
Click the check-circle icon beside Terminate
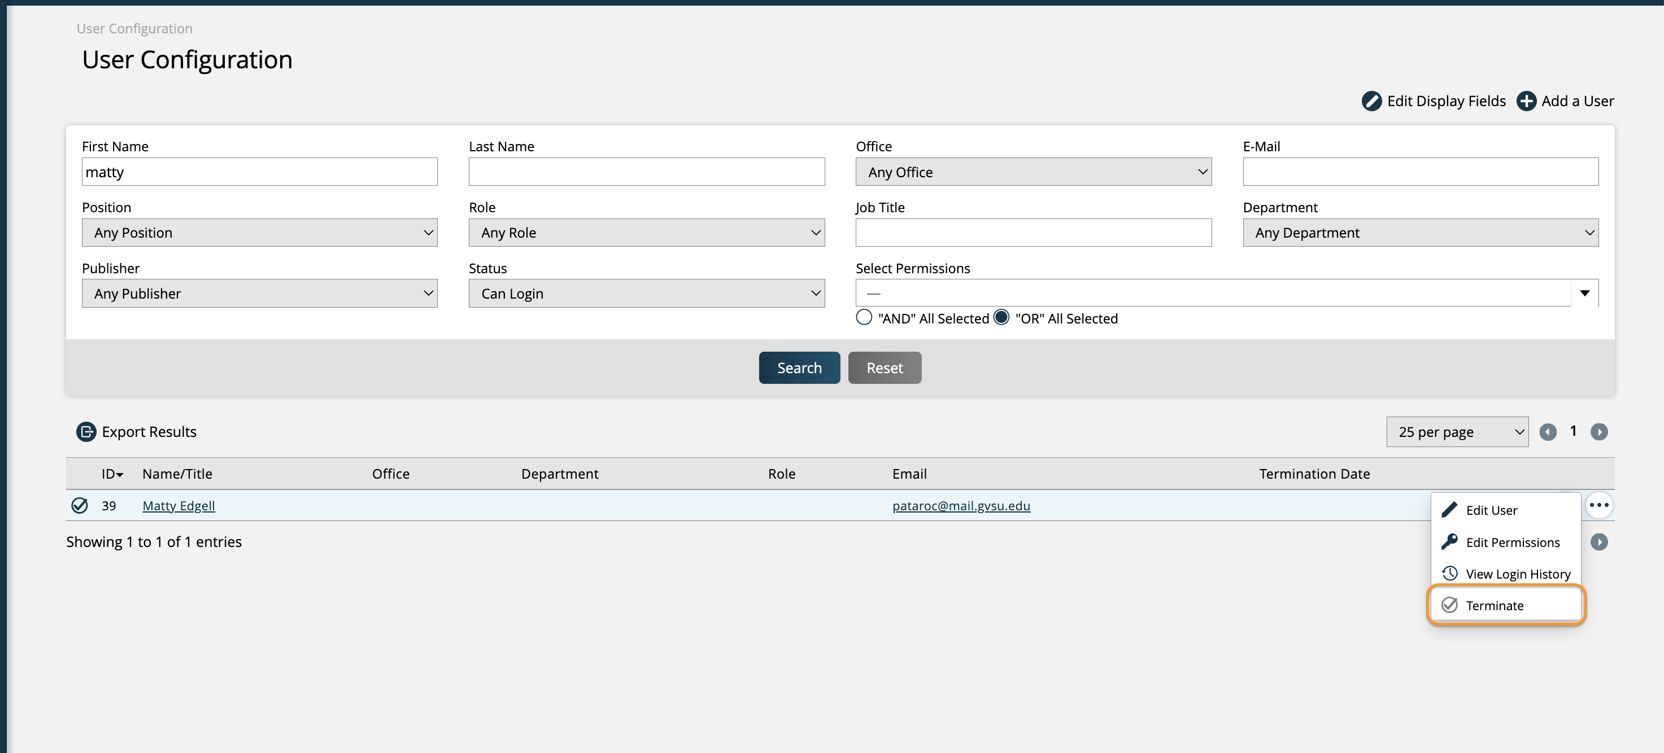pos(1449,605)
